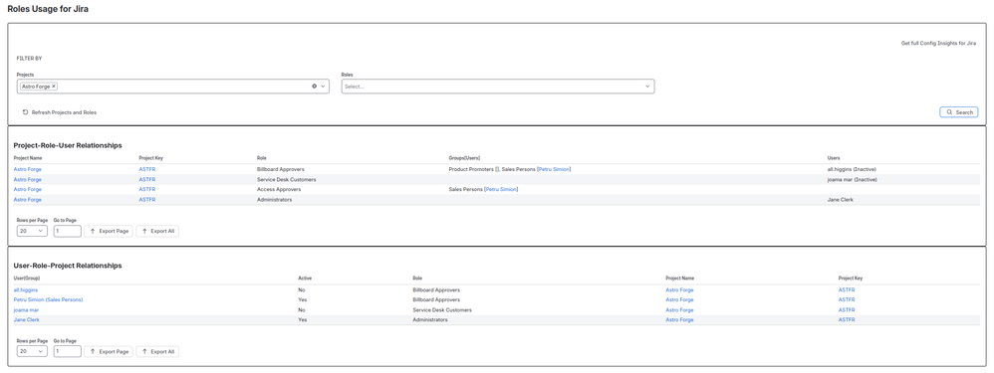Open the Roles select dropdown
Screen dimensions: 994x373
tap(498, 87)
